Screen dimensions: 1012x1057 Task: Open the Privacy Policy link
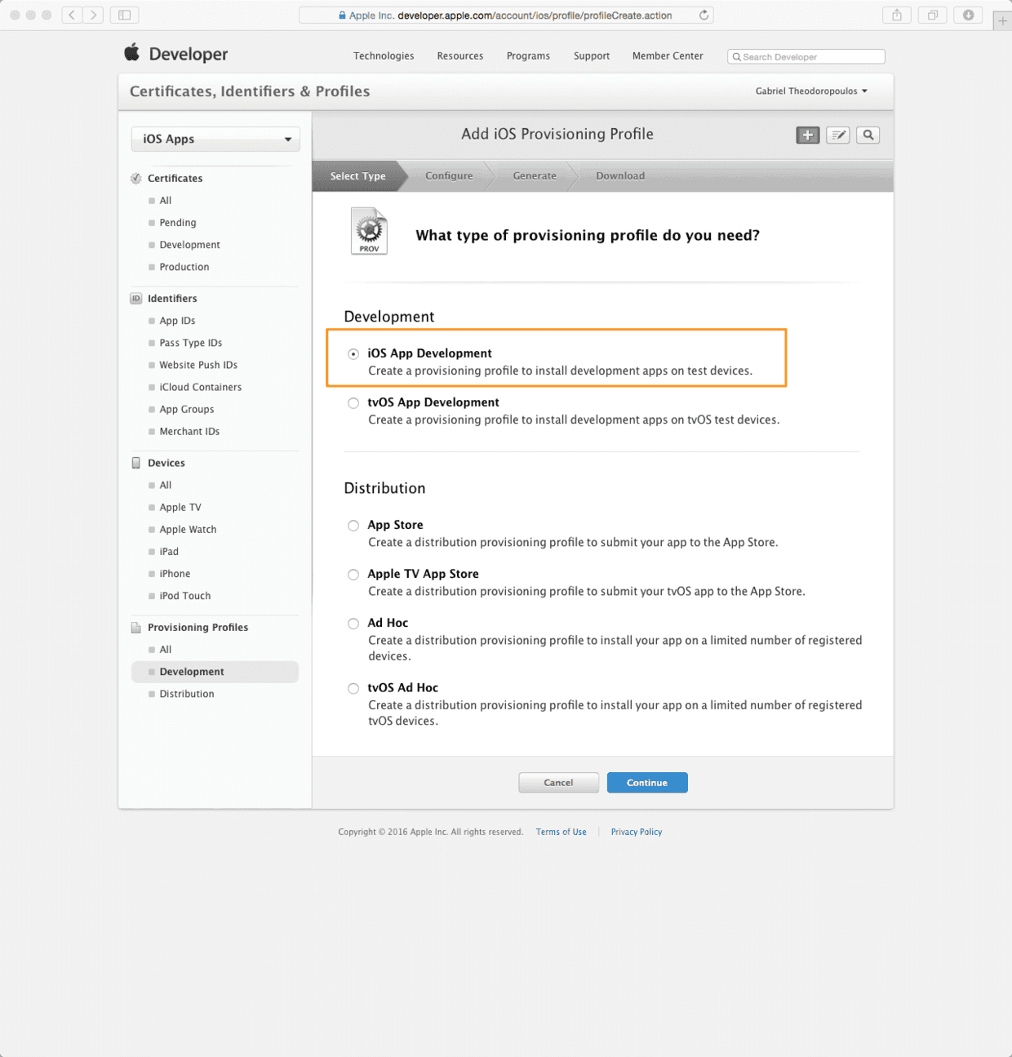637,833
